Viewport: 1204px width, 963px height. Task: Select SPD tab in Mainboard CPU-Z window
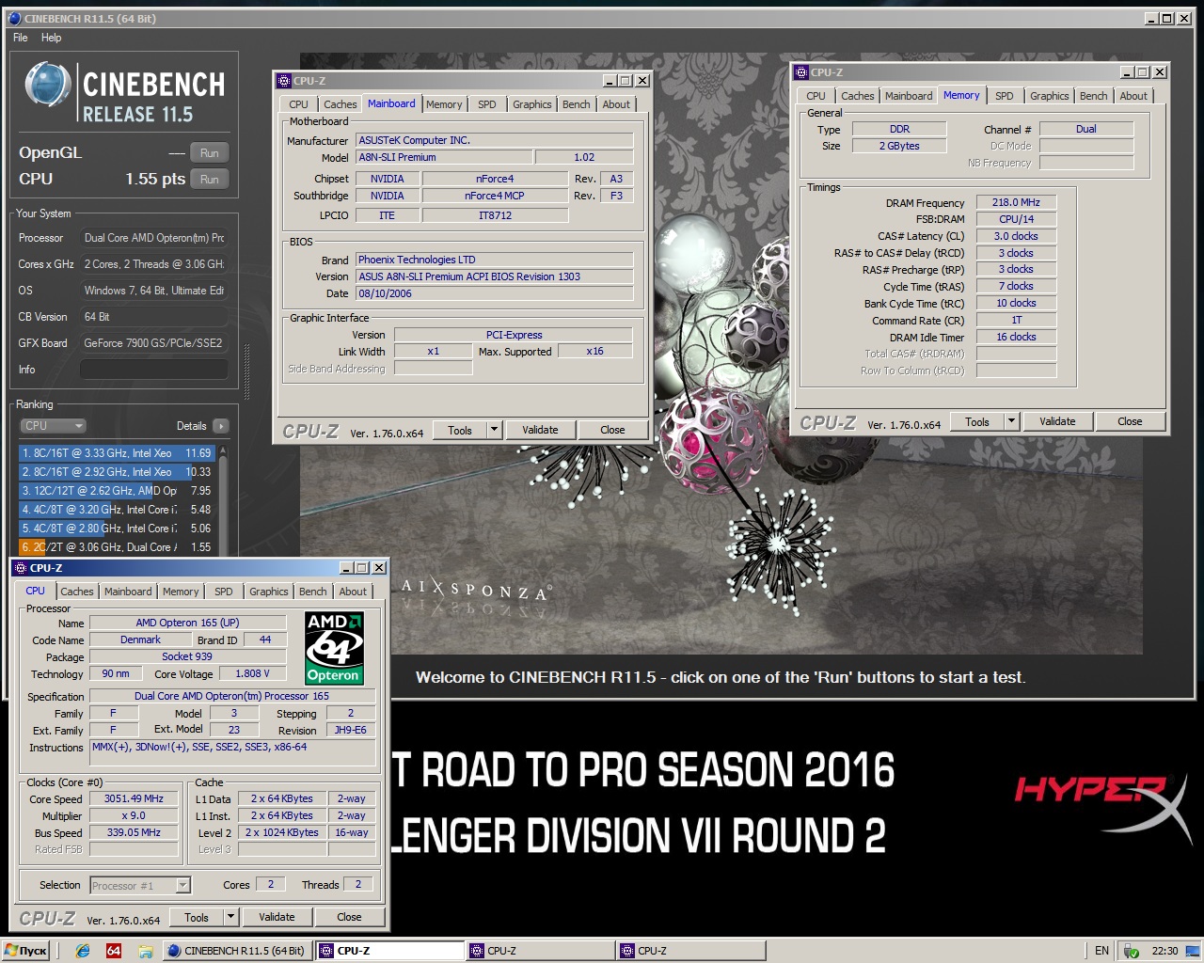[486, 104]
